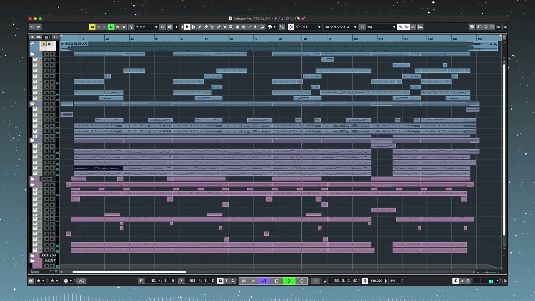The width and height of the screenshot is (535, 301).
Task: Open the タッチ automation mode dropdown
Action: coord(146,27)
